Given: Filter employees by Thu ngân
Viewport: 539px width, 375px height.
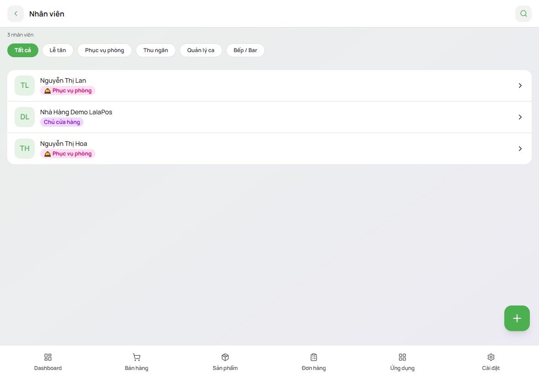Looking at the screenshot, I should coord(156,50).
